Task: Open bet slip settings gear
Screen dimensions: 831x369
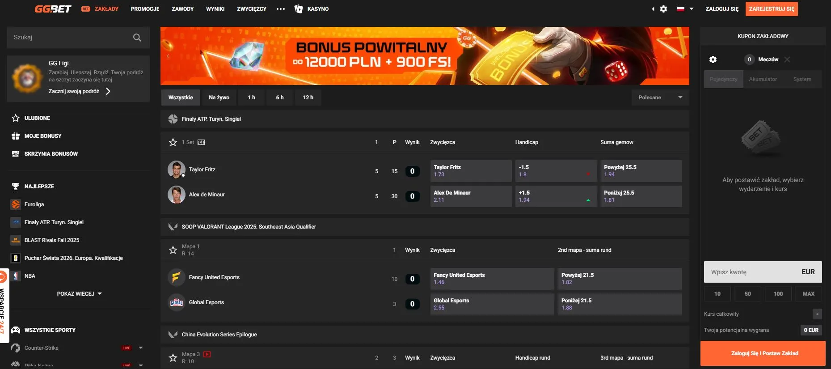Action: 713,59
